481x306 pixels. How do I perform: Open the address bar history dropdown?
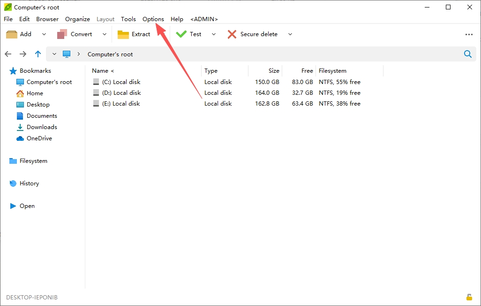pyautogui.click(x=54, y=54)
